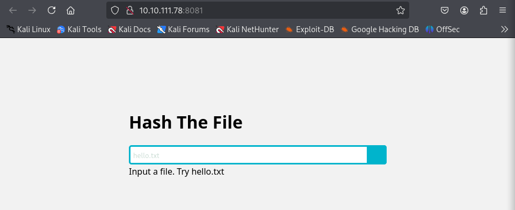Open the shield tracking protection icon
This screenshot has height=210, width=515.
pyautogui.click(x=114, y=11)
